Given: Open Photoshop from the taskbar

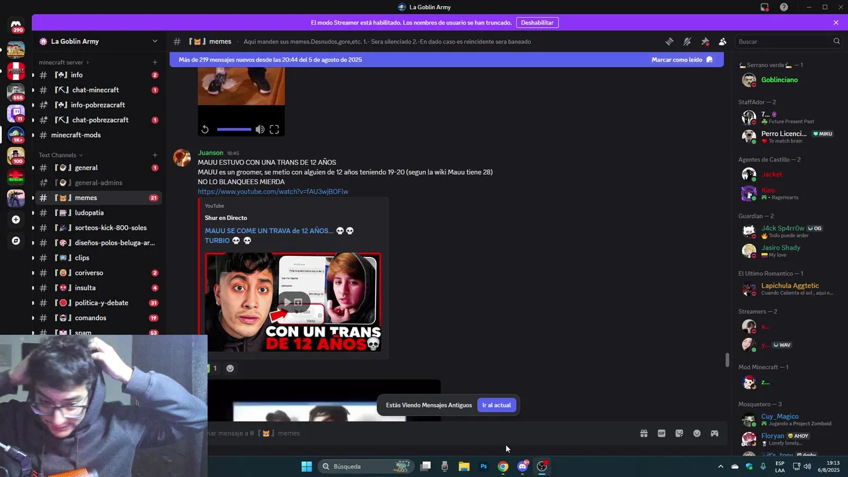Looking at the screenshot, I should click(484, 466).
